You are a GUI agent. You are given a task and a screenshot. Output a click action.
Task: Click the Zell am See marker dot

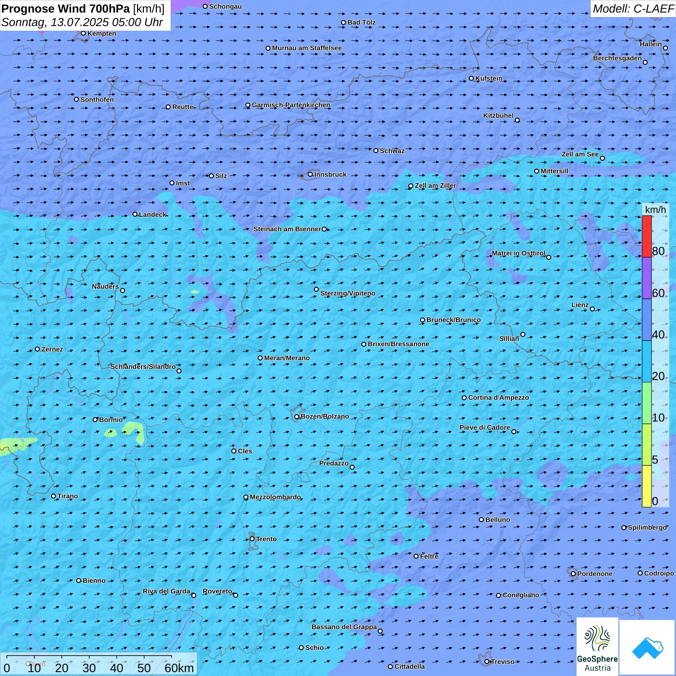click(602, 158)
